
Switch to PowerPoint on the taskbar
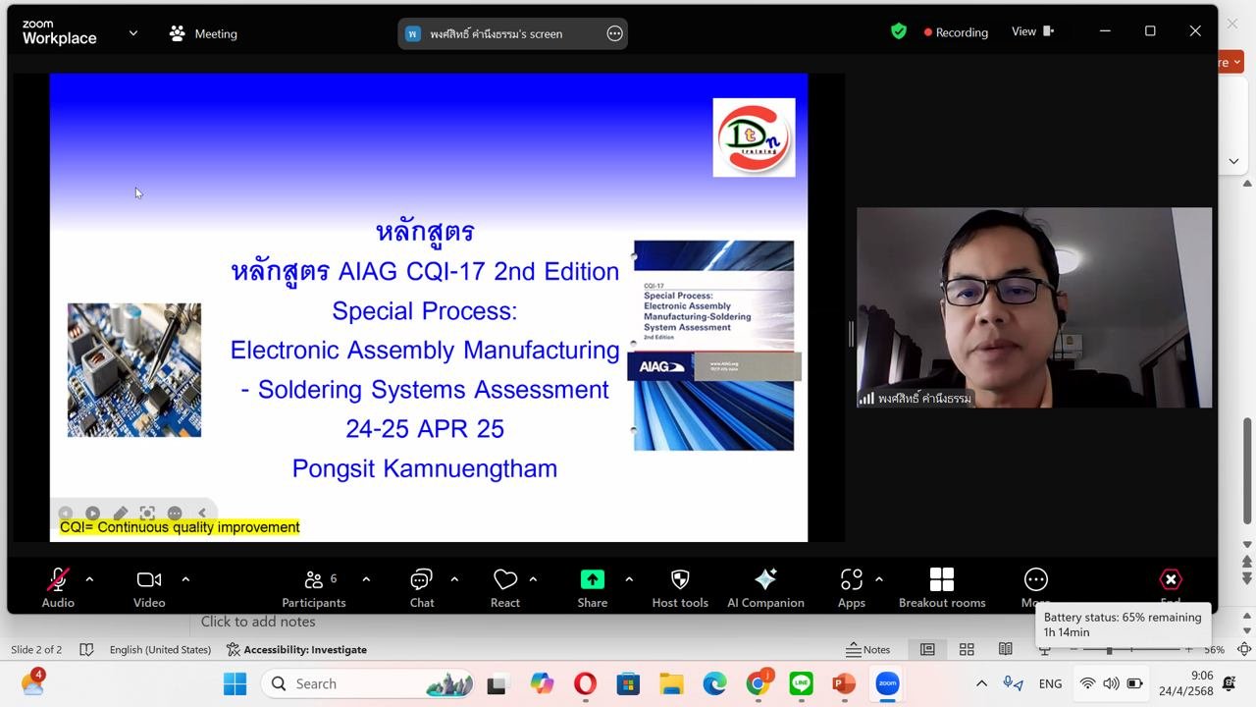(844, 683)
